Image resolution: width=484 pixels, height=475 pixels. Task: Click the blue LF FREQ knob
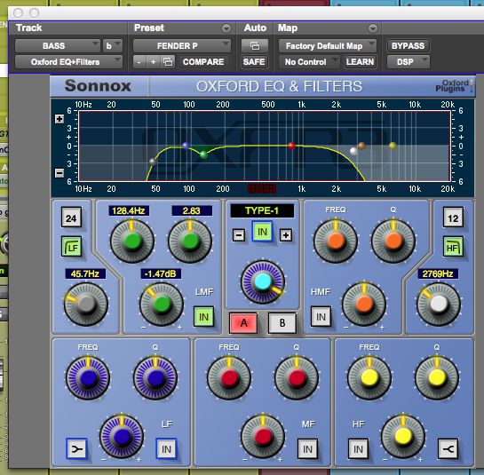(x=88, y=378)
